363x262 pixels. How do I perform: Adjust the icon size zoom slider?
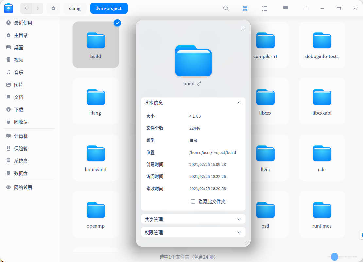[x=335, y=257]
